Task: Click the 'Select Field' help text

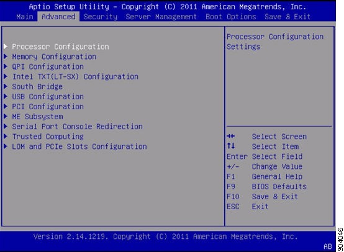Action: point(278,156)
